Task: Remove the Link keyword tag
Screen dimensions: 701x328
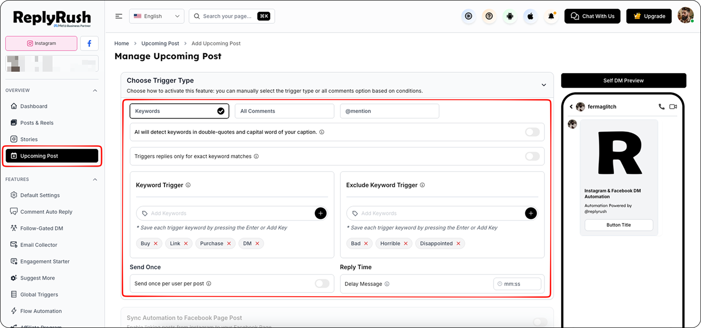Action: click(x=186, y=244)
